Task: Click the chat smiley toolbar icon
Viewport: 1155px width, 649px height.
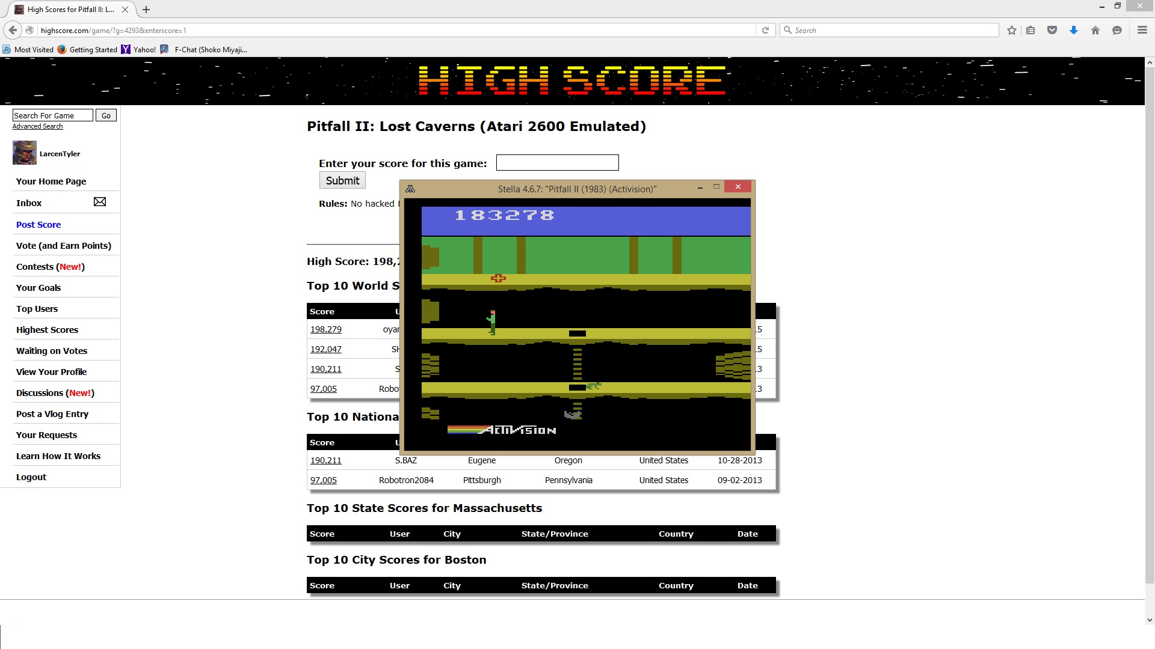Action: 1117,30
